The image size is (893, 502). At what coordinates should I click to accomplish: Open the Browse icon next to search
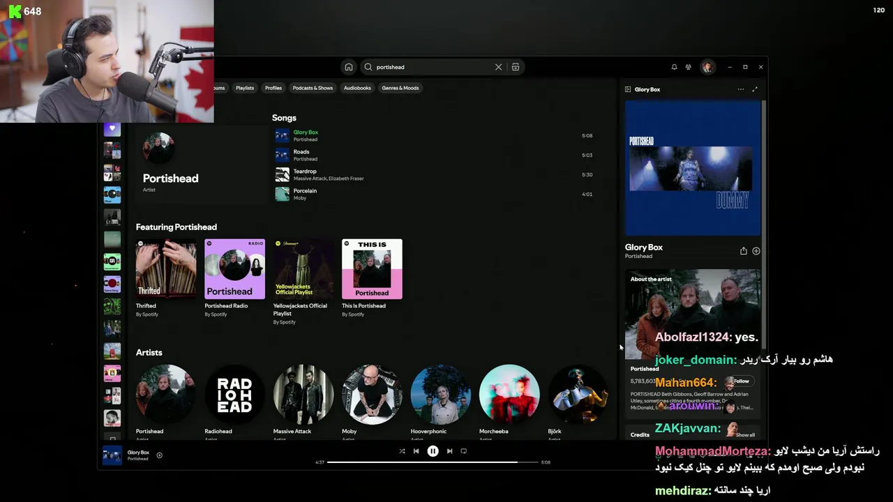pyautogui.click(x=516, y=67)
